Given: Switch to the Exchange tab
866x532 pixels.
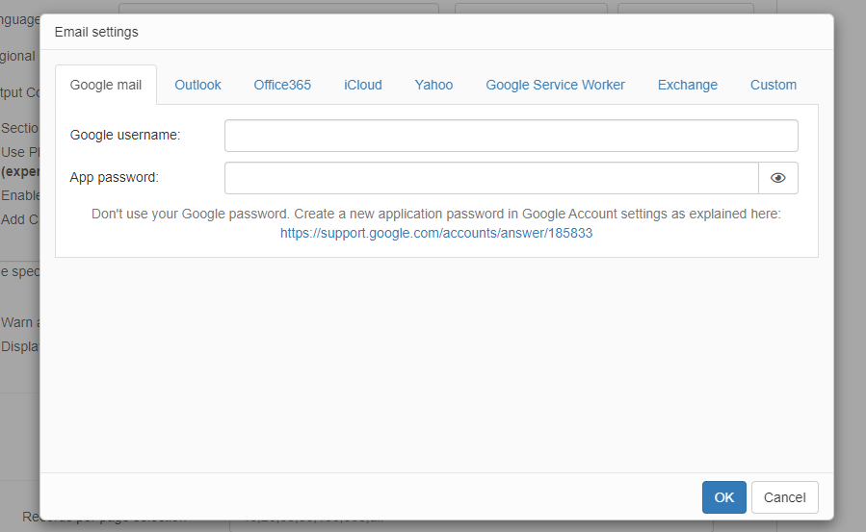Looking at the screenshot, I should click(687, 85).
